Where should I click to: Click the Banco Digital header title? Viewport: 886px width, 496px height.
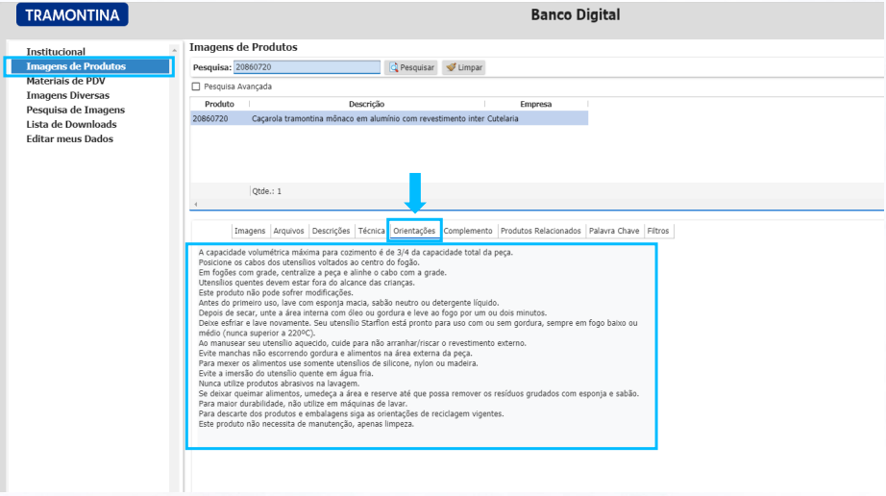(x=576, y=14)
